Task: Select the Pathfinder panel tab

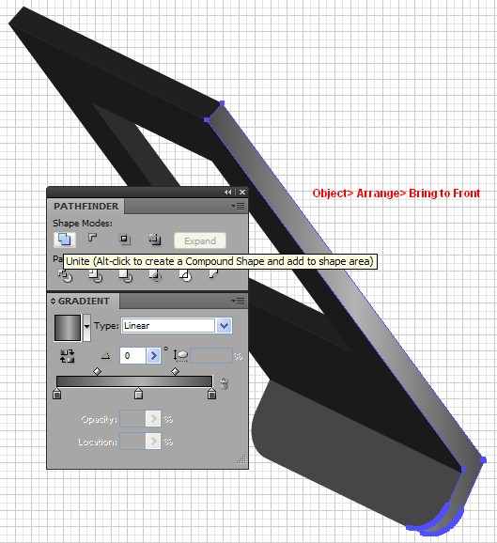Action: pyautogui.click(x=85, y=207)
